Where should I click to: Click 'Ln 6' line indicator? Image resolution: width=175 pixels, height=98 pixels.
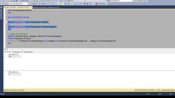click(x=148, y=94)
